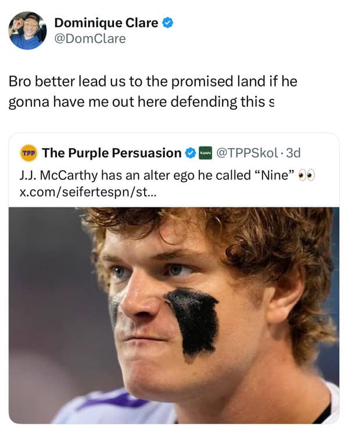
Task: Click the purple jersey in the photo
Action: [112, 406]
